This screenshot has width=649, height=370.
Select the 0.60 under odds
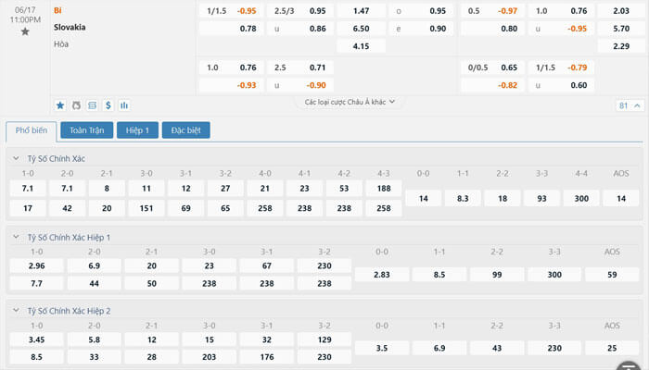click(561, 85)
